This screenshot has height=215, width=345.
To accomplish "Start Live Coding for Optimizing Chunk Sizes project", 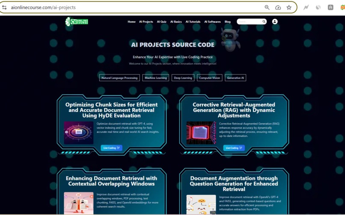I will [112, 148].
